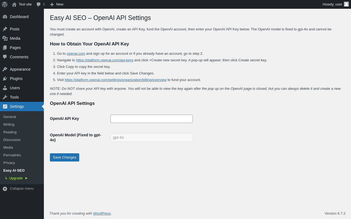Select the Settings menu label
The width and height of the screenshot is (351, 219).
17,106
